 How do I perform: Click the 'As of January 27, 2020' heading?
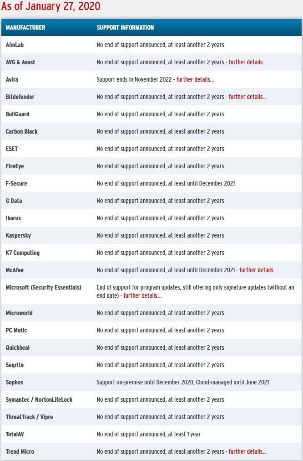tap(51, 6)
